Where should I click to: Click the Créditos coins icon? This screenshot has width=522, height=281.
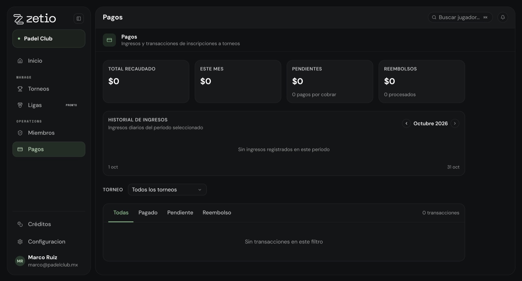(20, 224)
